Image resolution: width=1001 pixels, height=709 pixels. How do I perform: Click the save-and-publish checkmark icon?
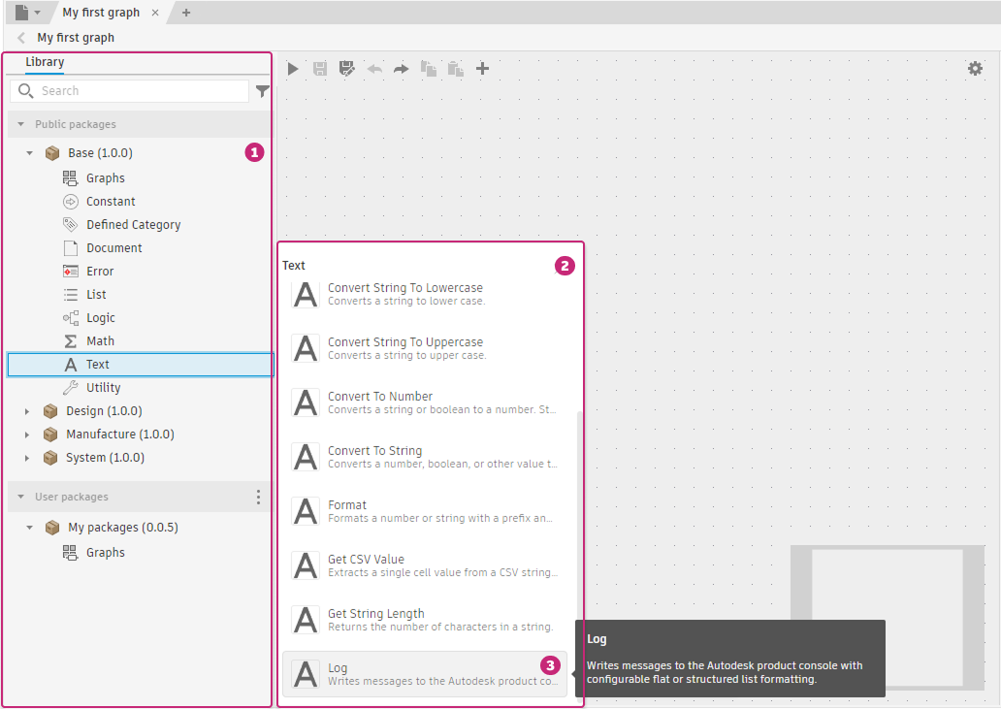tap(346, 69)
